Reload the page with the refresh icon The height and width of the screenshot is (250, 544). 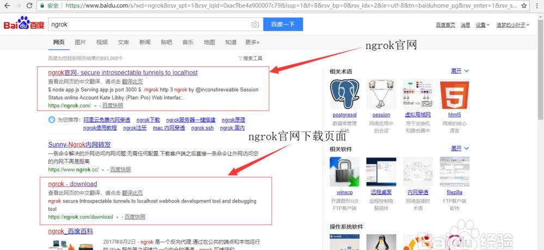pos(29,5)
